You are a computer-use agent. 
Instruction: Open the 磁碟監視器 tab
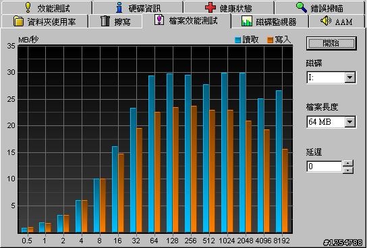pos(269,22)
